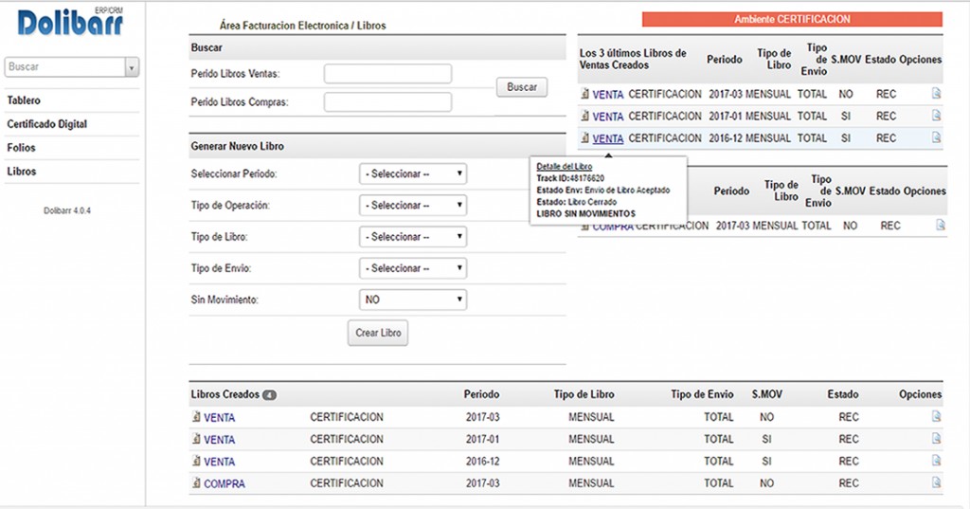The height and width of the screenshot is (509, 970).
Task: Open the Certificado Digital menu item
Action: 46,124
